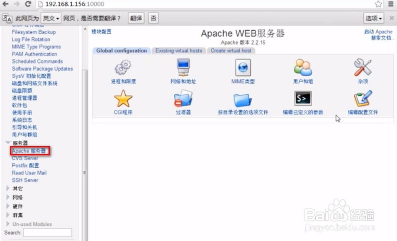Open 磁盘限额 link
The image size is (397, 241).
(x=22, y=91)
